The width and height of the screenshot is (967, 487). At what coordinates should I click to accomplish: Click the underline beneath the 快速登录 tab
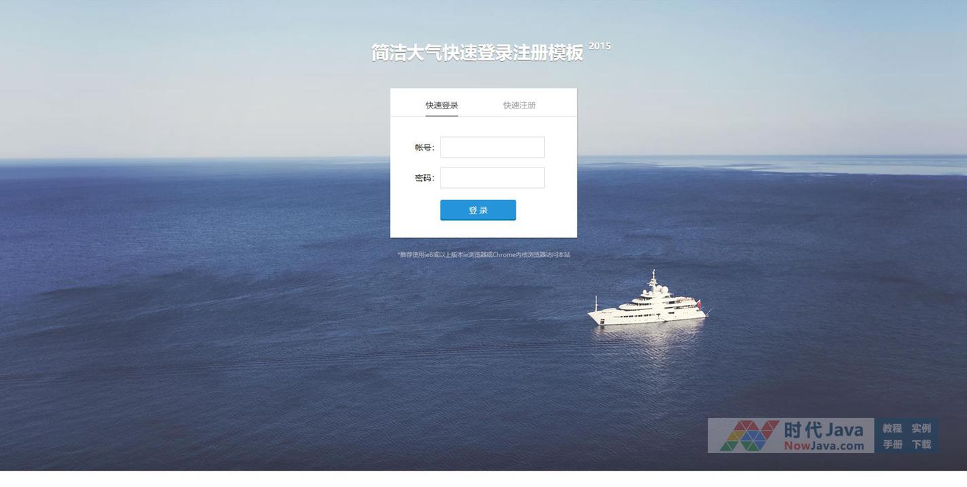[x=442, y=116]
